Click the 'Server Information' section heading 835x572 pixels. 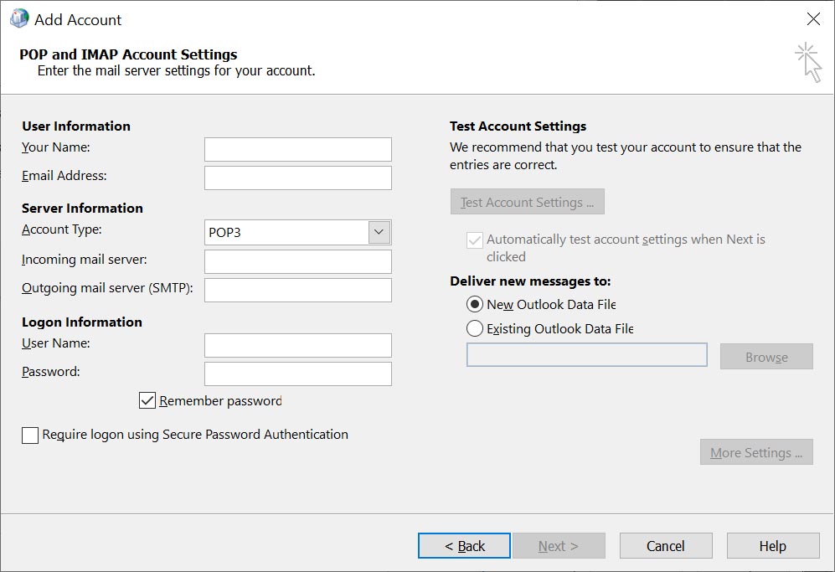83,209
